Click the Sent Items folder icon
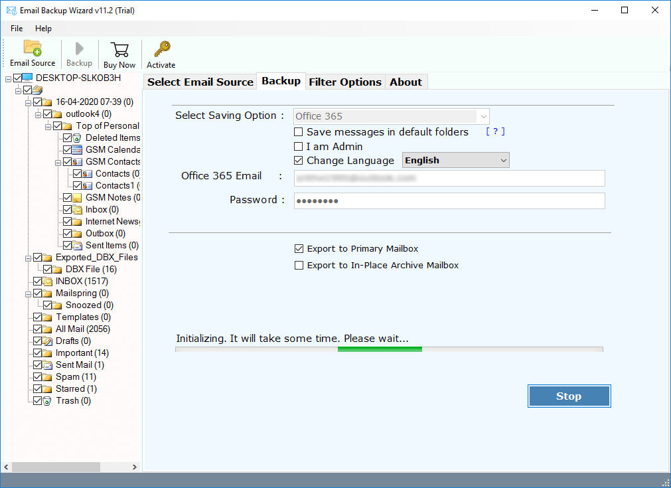The width and height of the screenshot is (671, 488). (77, 246)
